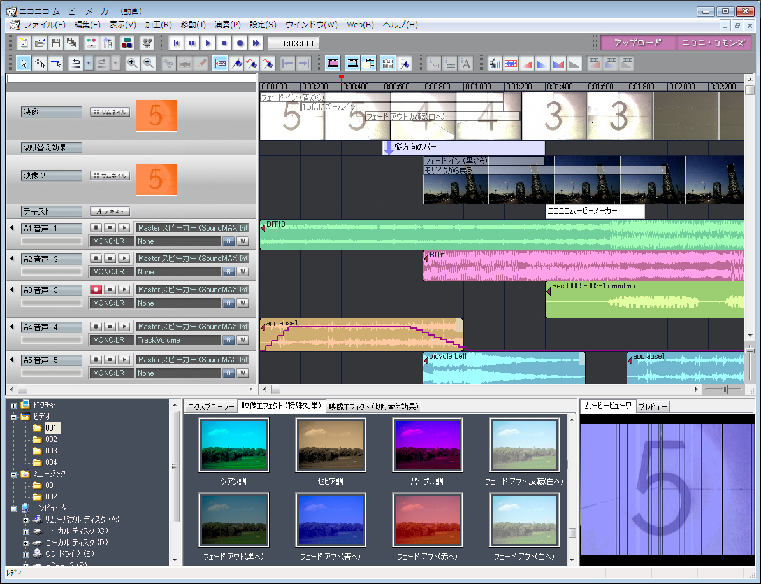Image resolution: width=761 pixels, height=584 pixels.
Task: Click the red-and-blue crossfade icon
Action: pyautogui.click(x=558, y=63)
